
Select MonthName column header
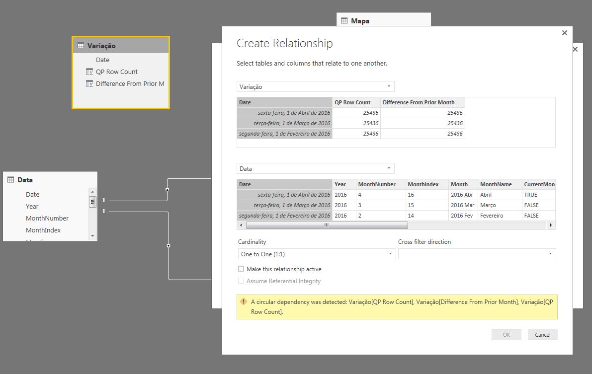(500, 184)
